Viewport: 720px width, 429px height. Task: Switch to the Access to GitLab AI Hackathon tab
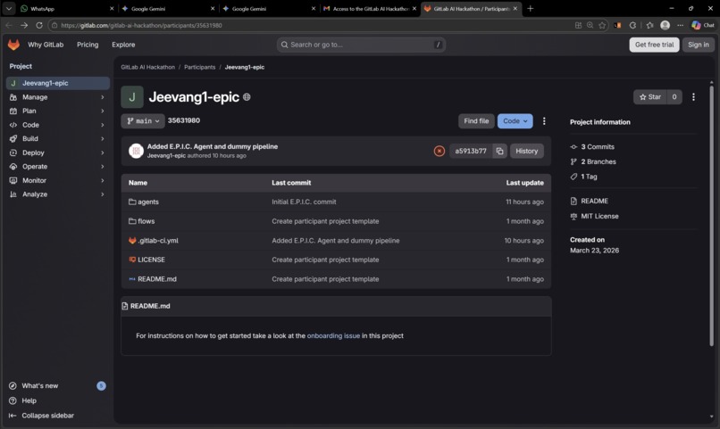coord(370,9)
